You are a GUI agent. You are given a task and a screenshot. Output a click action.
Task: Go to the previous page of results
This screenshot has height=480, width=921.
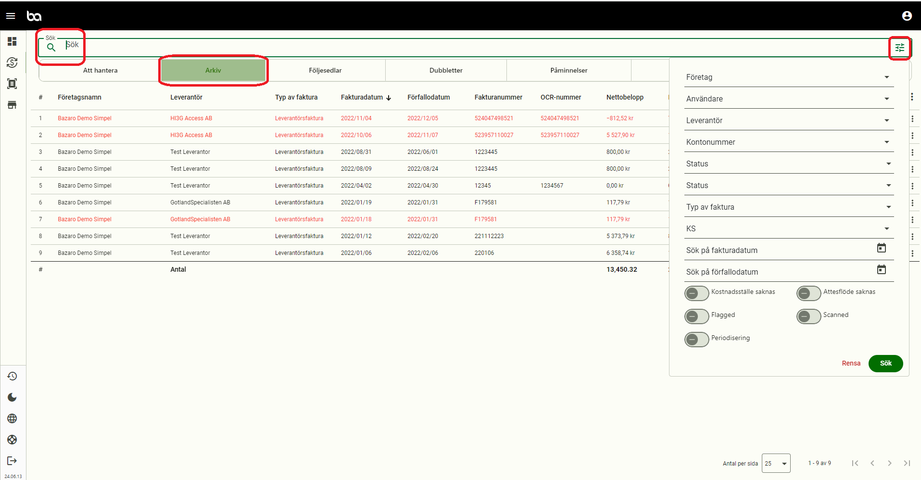pyautogui.click(x=872, y=463)
